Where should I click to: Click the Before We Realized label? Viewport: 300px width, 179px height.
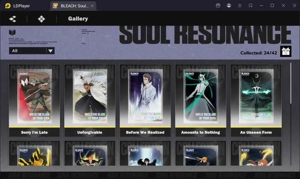click(x=145, y=133)
